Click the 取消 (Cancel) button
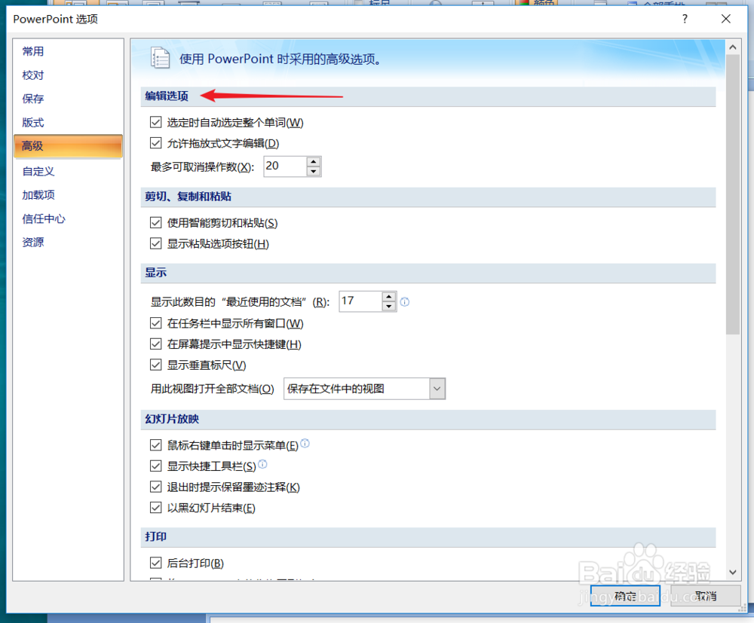 (x=706, y=596)
